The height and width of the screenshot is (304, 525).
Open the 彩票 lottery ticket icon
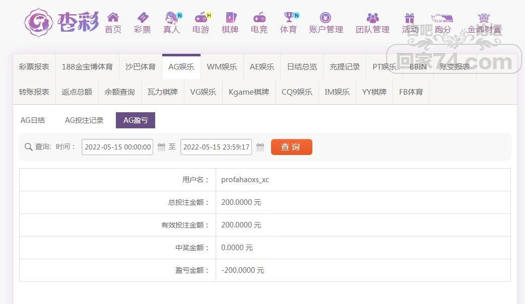143,18
